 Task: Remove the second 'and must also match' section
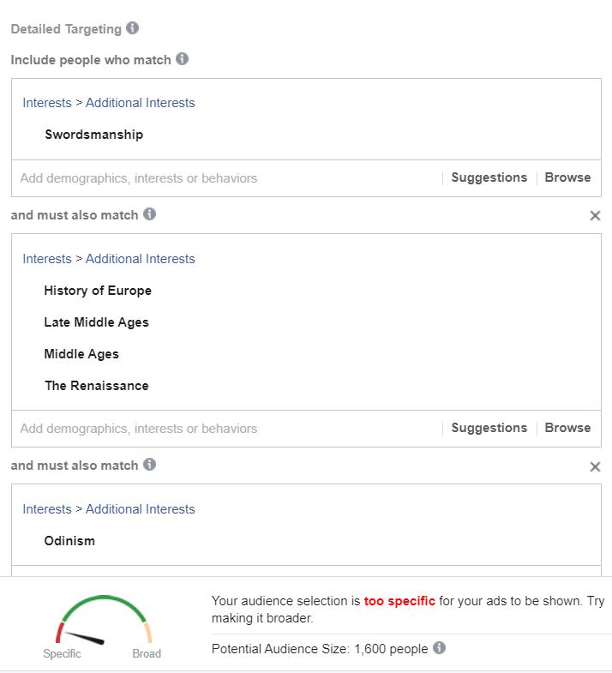pos(595,466)
